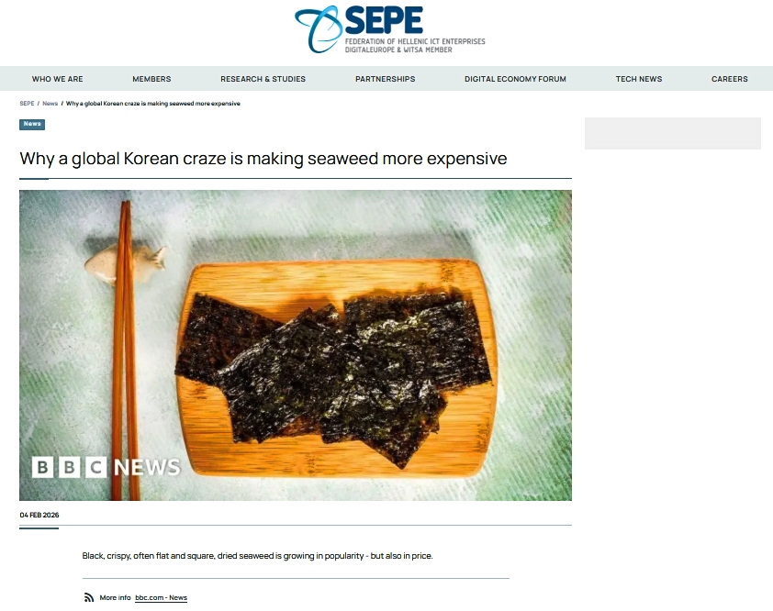The image size is (773, 611).
Task: Open the TECH NEWS section
Action: coord(638,79)
